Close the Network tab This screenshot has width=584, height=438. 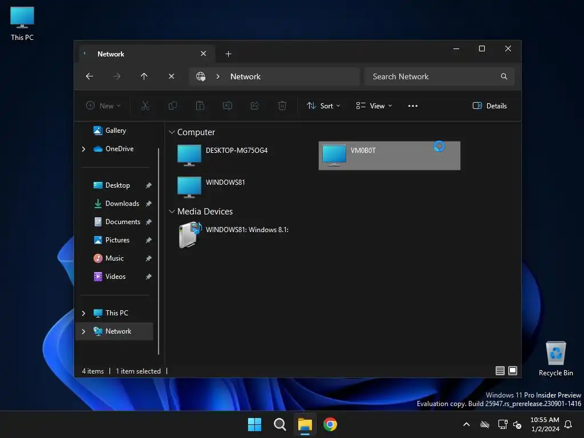coord(204,54)
